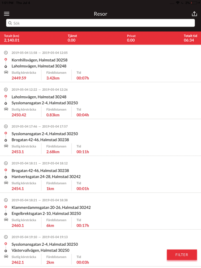Viewport: 201px width, 268px height.
Task: Click distance value 3.42km
Action: (x=53, y=78)
